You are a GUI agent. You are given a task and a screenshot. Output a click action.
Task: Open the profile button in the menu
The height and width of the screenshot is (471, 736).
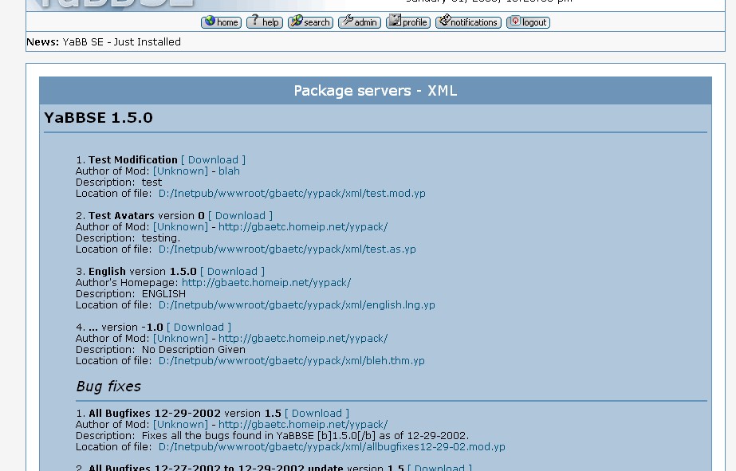(x=408, y=22)
